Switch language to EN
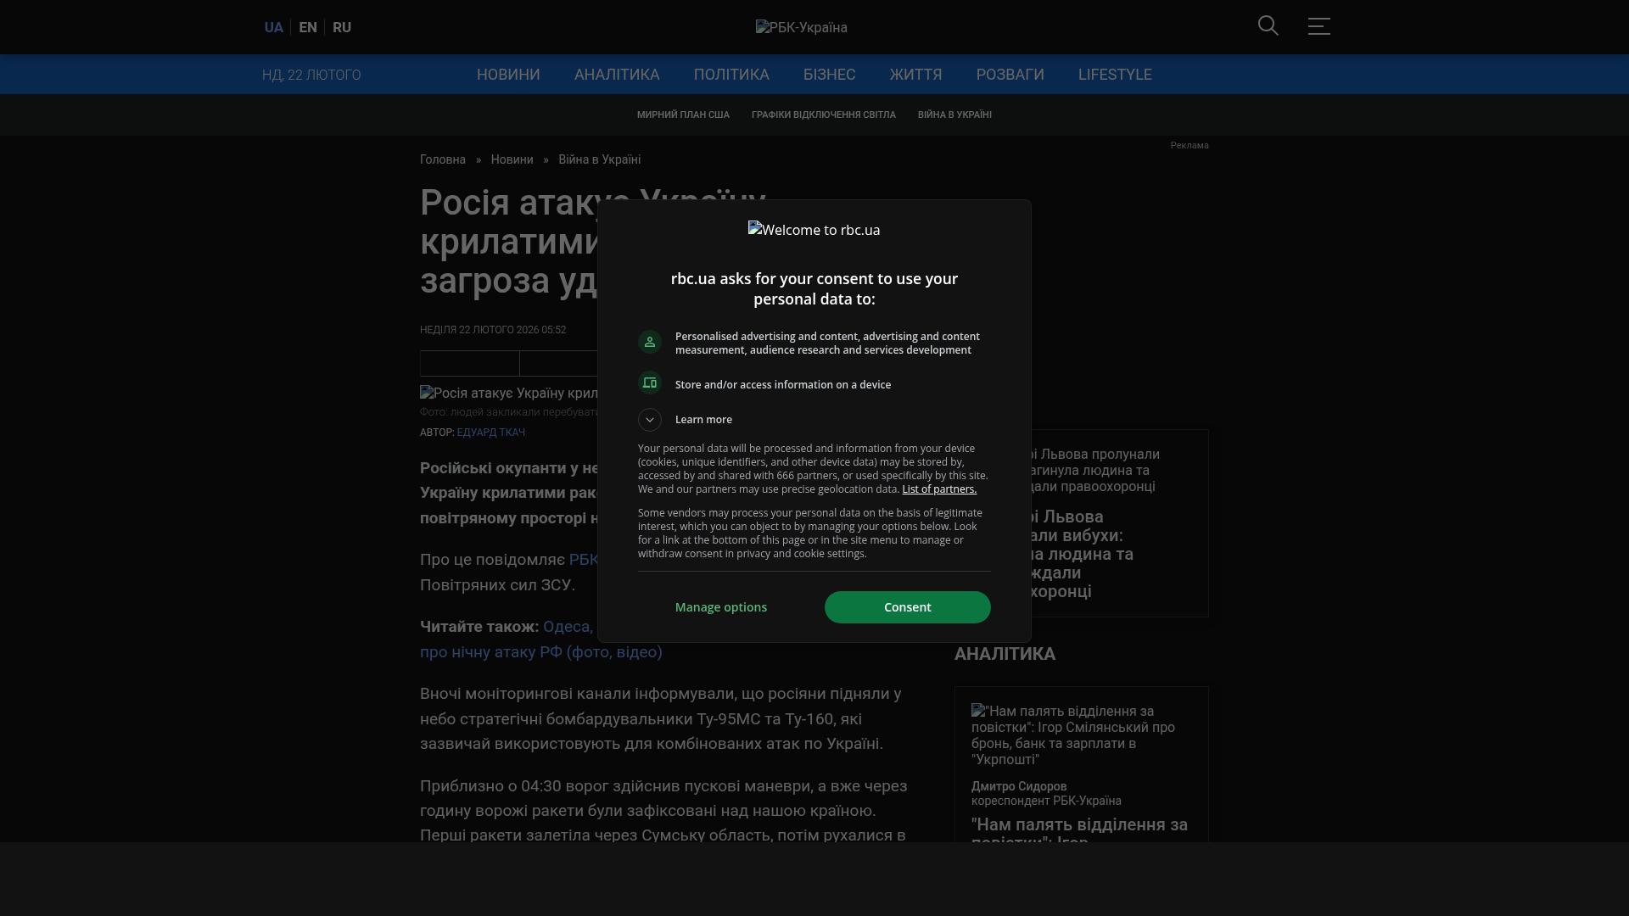 (308, 27)
